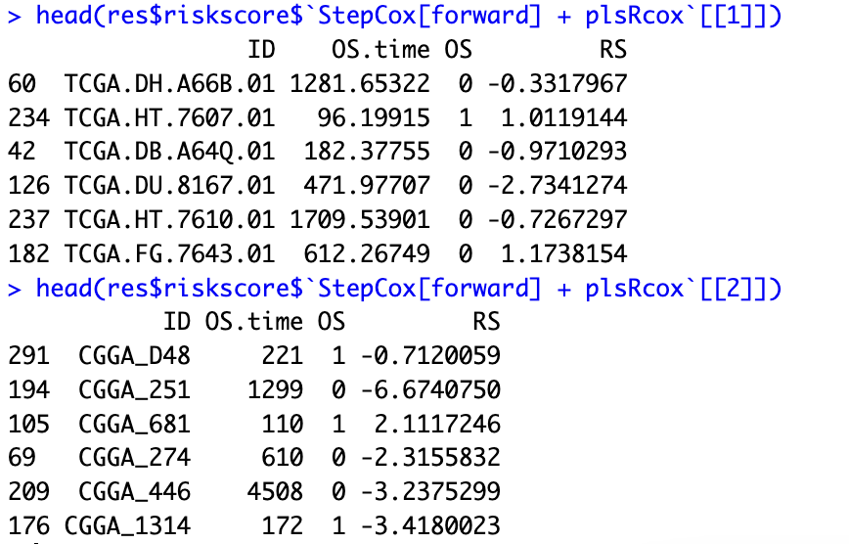Click OS.time value 612.26749
The width and height of the screenshot is (849, 544).
point(367,254)
